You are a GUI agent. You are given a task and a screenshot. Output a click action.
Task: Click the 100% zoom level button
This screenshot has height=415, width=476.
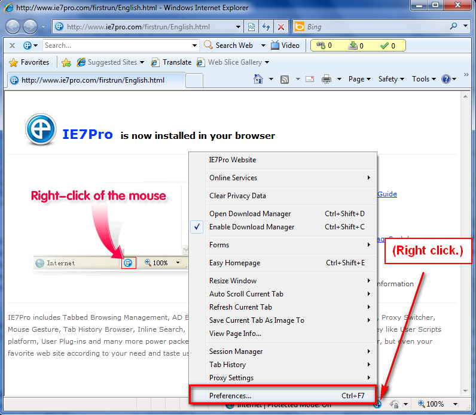click(x=431, y=404)
